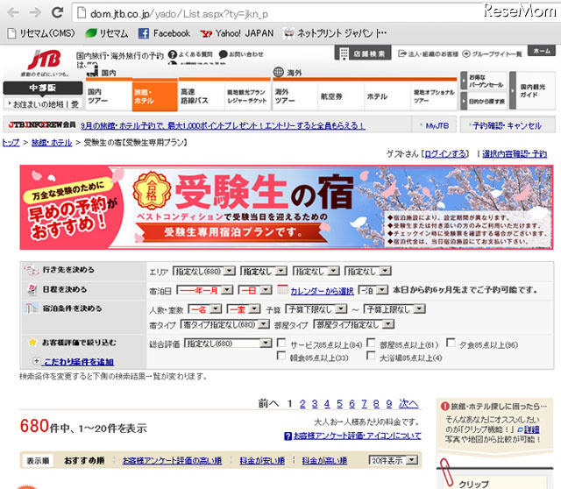Check 大浴場85点以上(4) checkbox

pyautogui.click(x=371, y=356)
